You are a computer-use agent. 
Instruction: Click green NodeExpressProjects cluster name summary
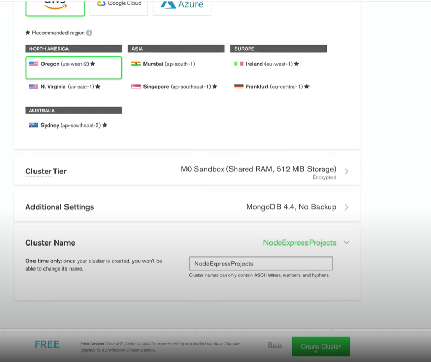click(300, 242)
